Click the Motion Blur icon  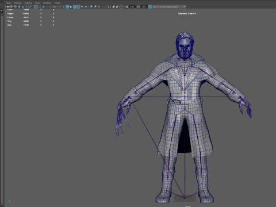[x=95, y=7]
